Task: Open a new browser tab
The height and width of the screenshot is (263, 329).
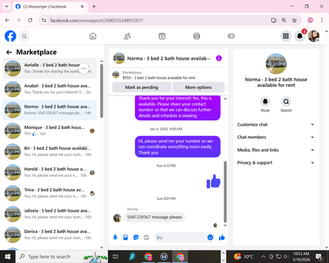Action: tap(94, 7)
